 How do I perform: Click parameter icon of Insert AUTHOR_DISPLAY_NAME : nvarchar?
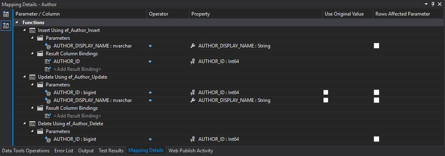pos(48,46)
